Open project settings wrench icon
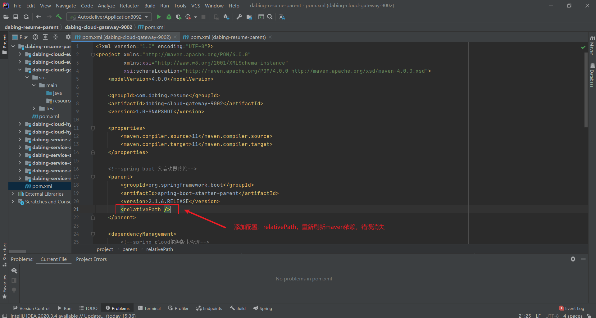Image resolution: width=596 pixels, height=318 pixels. 239,17
